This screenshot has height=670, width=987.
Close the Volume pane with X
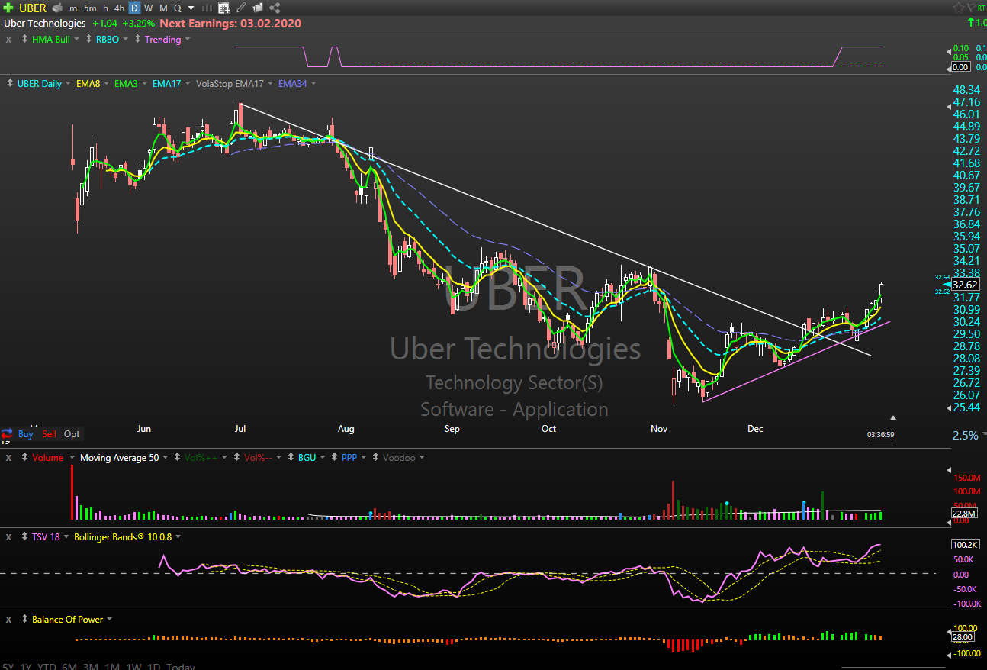coord(8,458)
